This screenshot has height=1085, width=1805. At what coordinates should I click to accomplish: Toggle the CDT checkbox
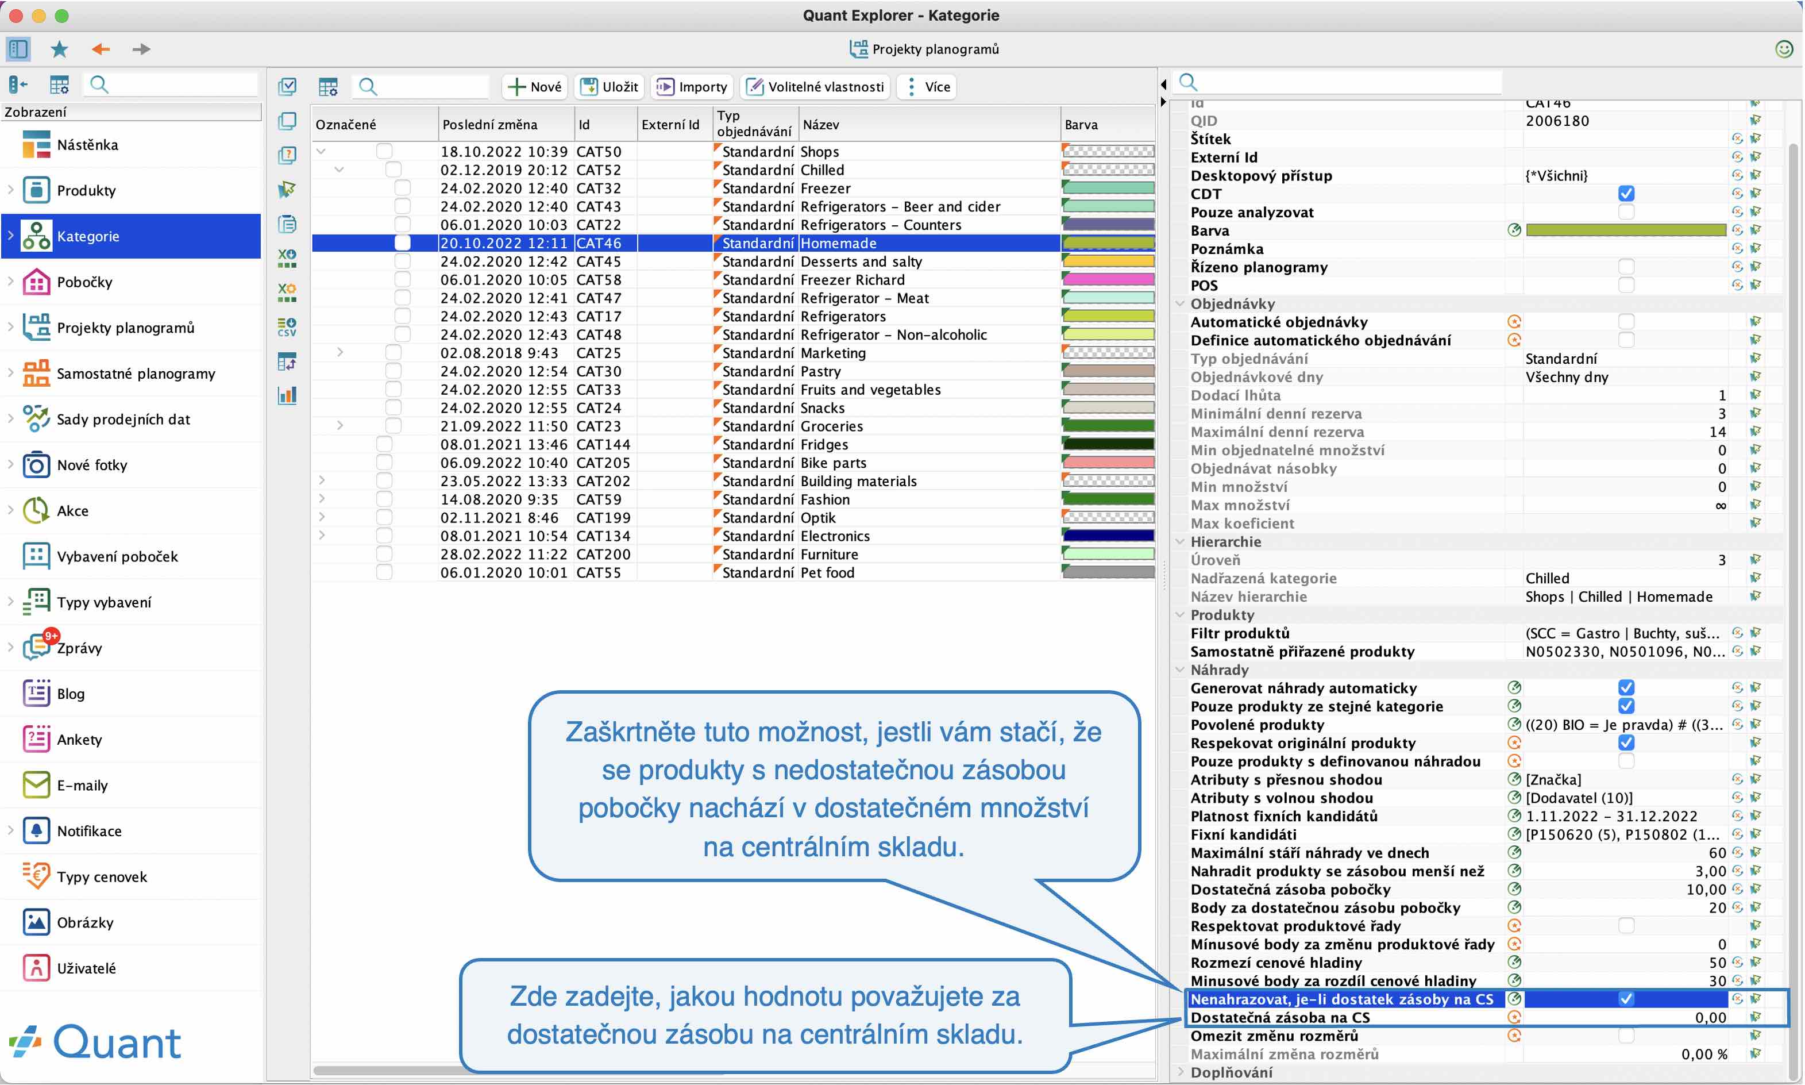pos(1625,194)
